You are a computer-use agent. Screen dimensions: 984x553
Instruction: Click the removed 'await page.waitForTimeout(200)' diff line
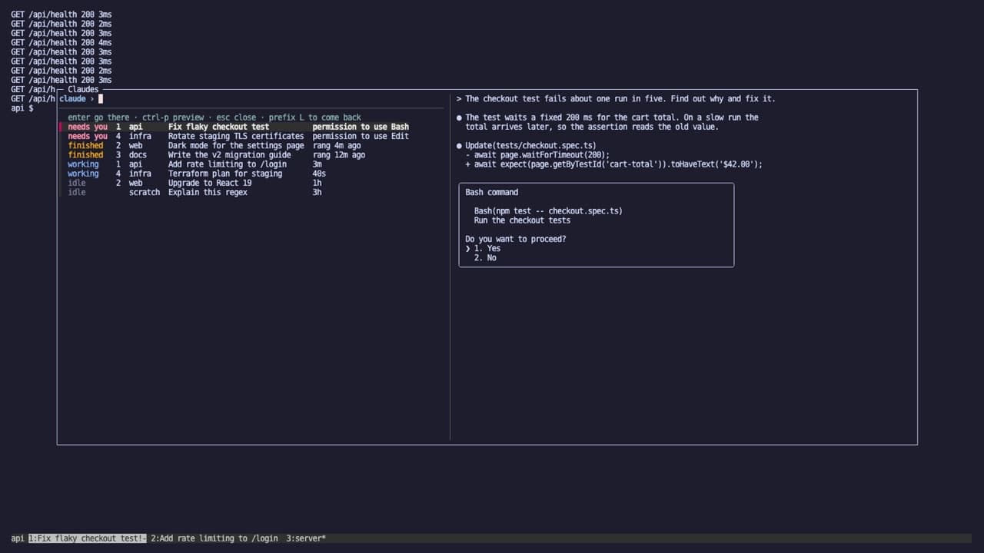click(537, 154)
